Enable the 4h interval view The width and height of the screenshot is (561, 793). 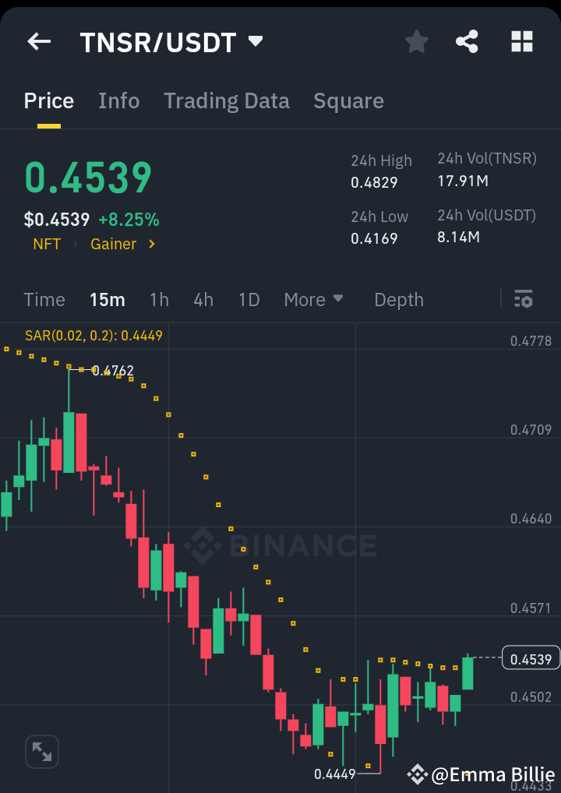click(203, 299)
